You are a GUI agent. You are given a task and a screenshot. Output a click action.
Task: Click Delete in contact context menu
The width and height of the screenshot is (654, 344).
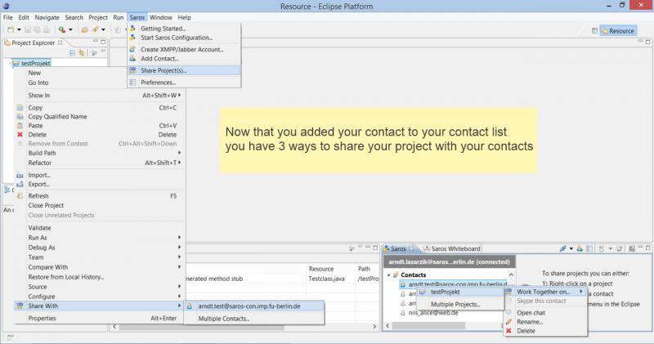coord(545,331)
